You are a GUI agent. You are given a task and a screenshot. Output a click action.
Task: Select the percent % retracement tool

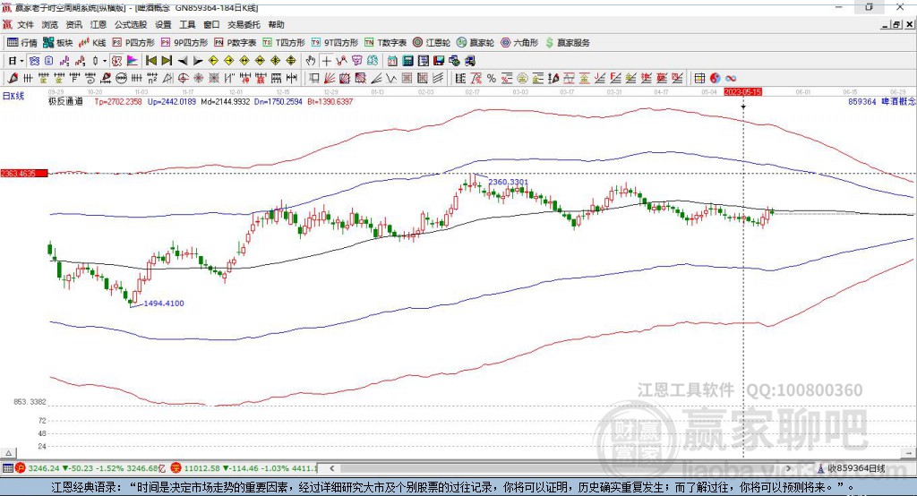point(492,78)
